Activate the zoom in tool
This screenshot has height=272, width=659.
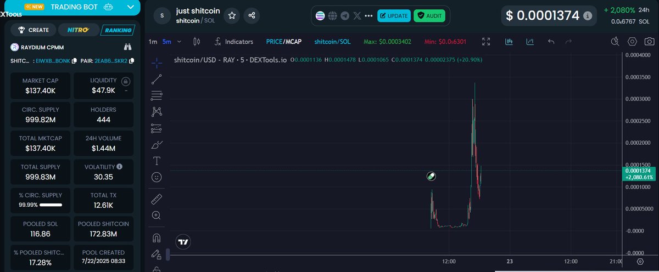[157, 216]
